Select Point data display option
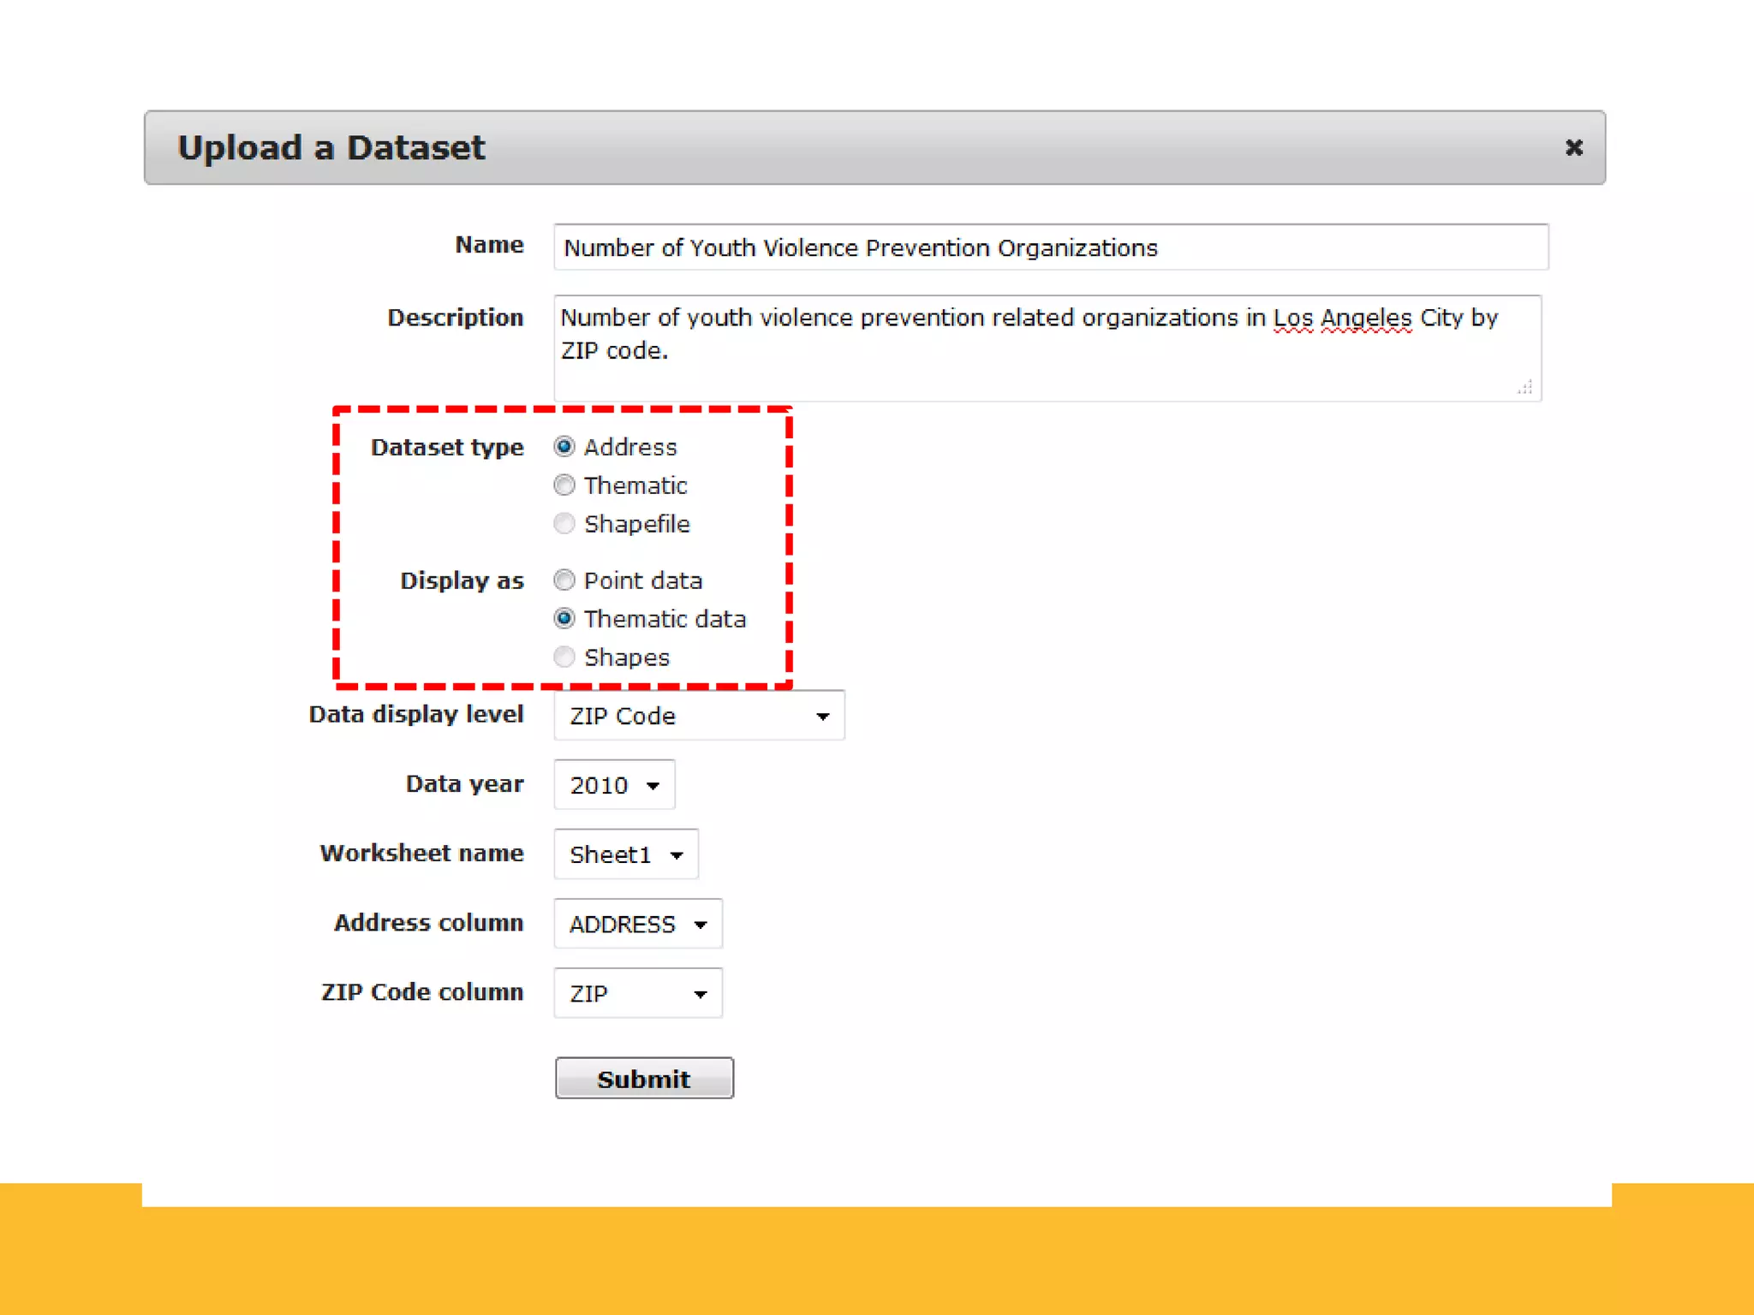Viewport: 1754px width, 1315px height. (x=564, y=580)
